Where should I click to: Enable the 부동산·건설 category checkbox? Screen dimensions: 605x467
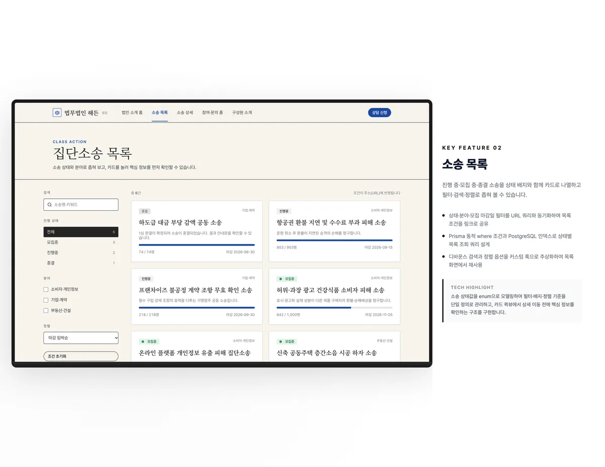(46, 311)
